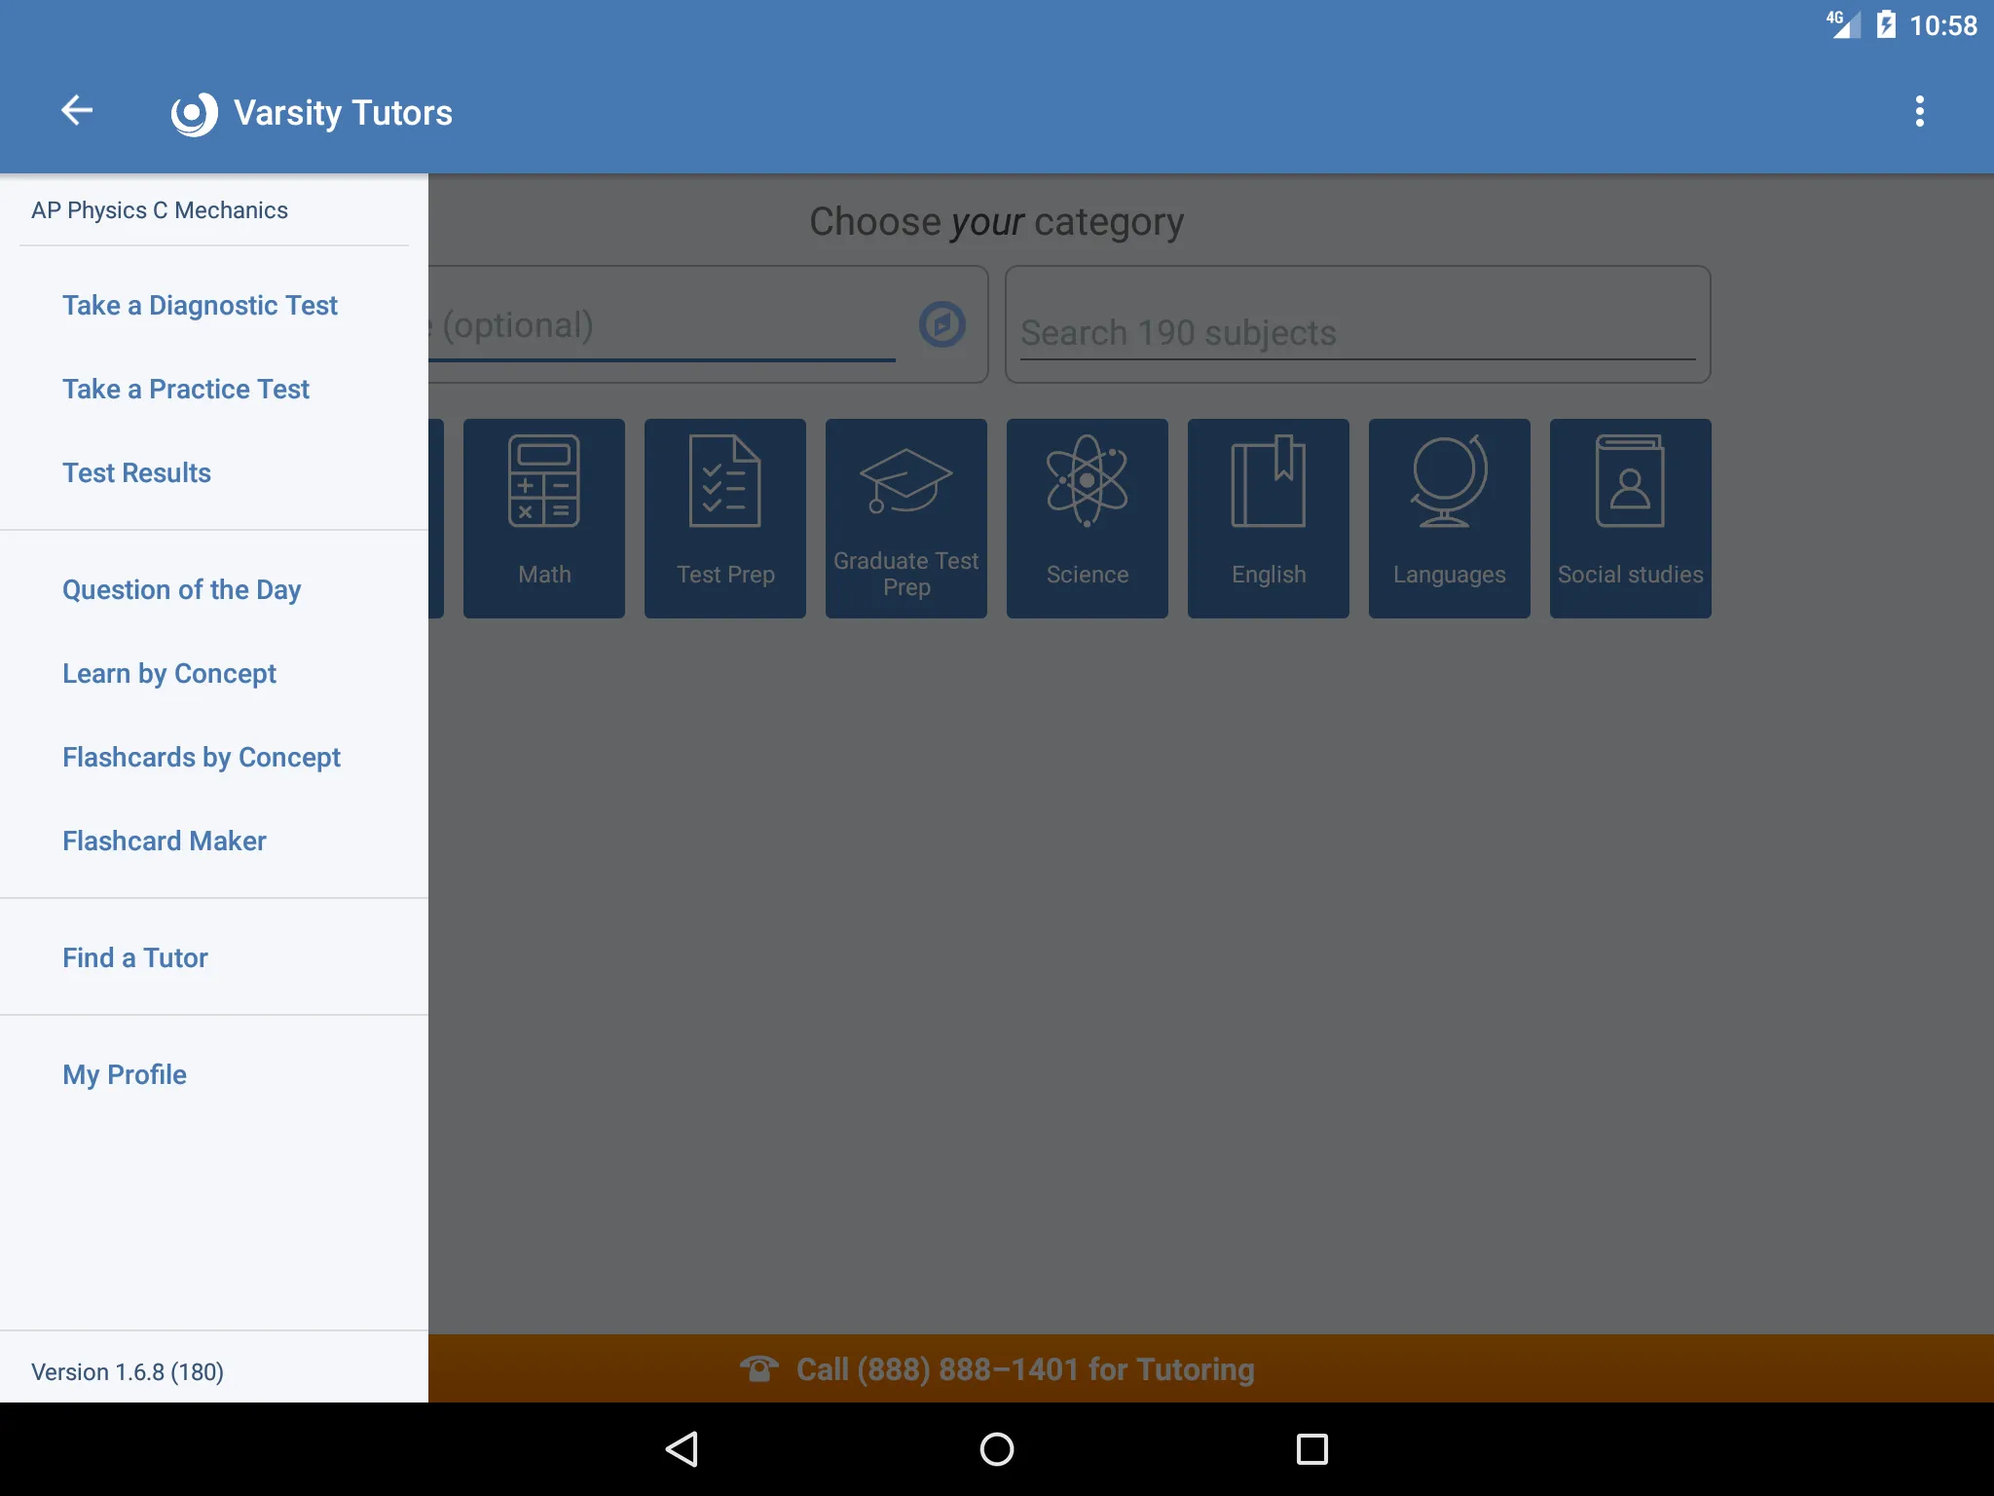Open Take a Practice Test
This screenshot has width=1994, height=1496.
coord(184,389)
